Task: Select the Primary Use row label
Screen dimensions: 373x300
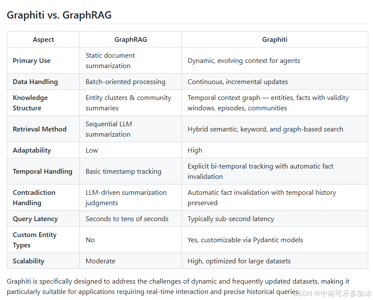Action: (31, 60)
